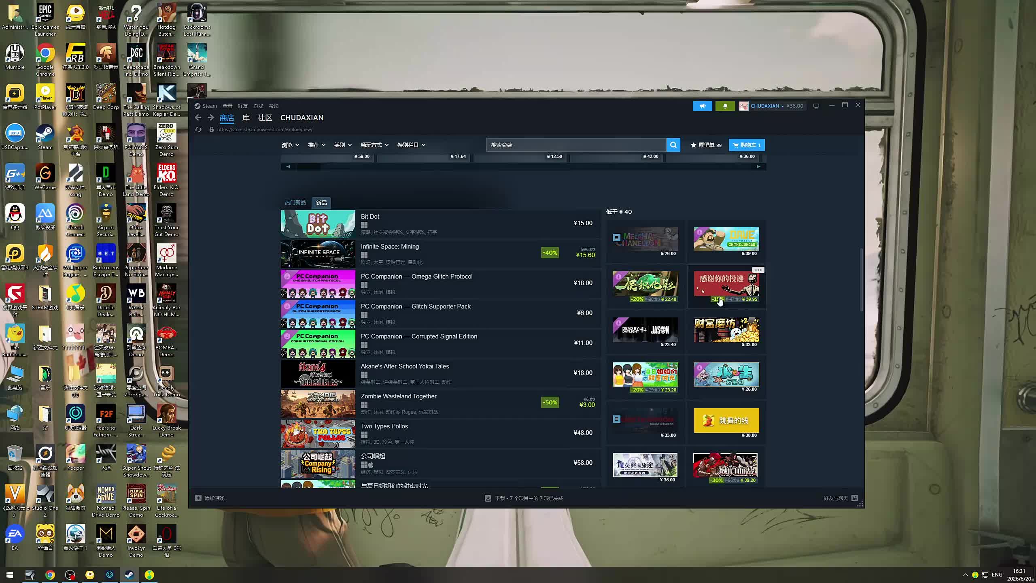Open Mumble desktop shortcut
The width and height of the screenshot is (1036, 583).
pyautogui.click(x=15, y=57)
